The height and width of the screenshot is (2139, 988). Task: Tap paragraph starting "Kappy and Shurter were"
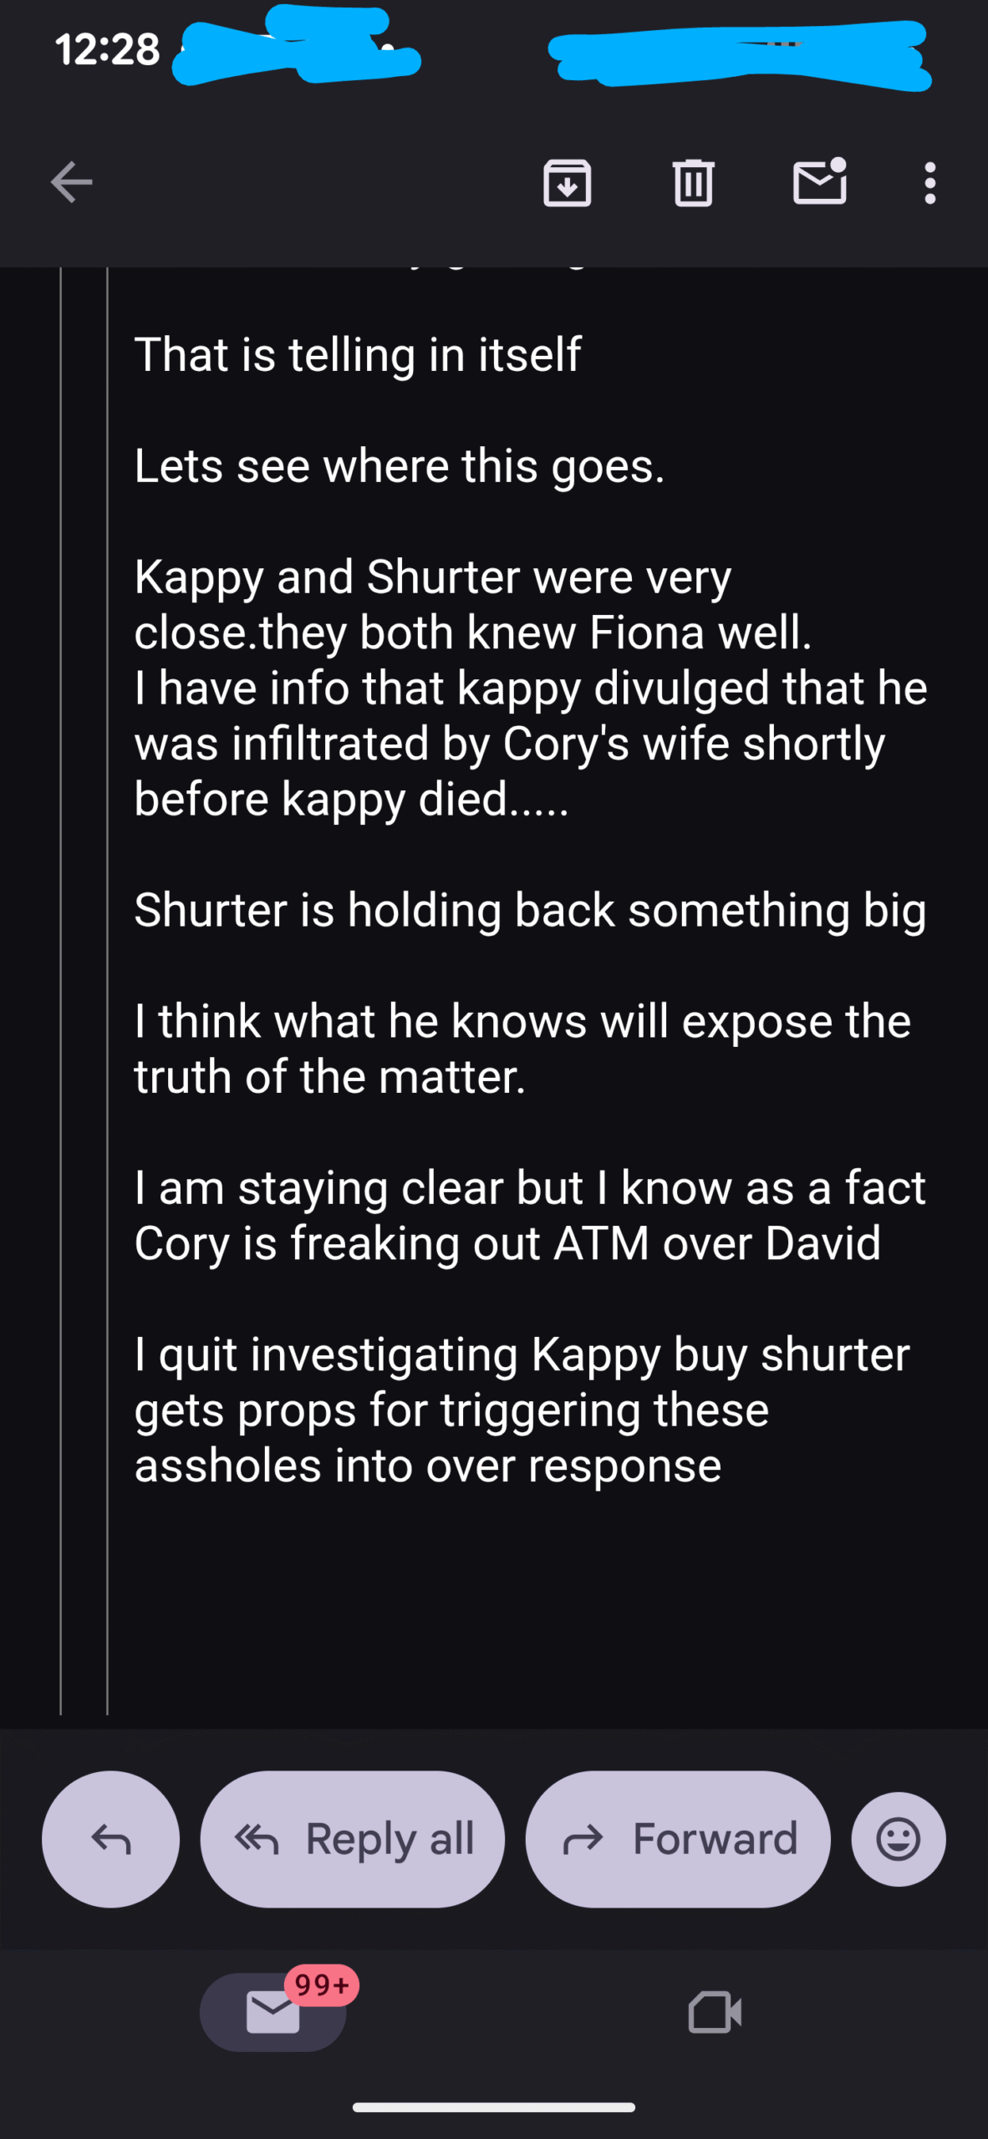pyautogui.click(x=530, y=688)
